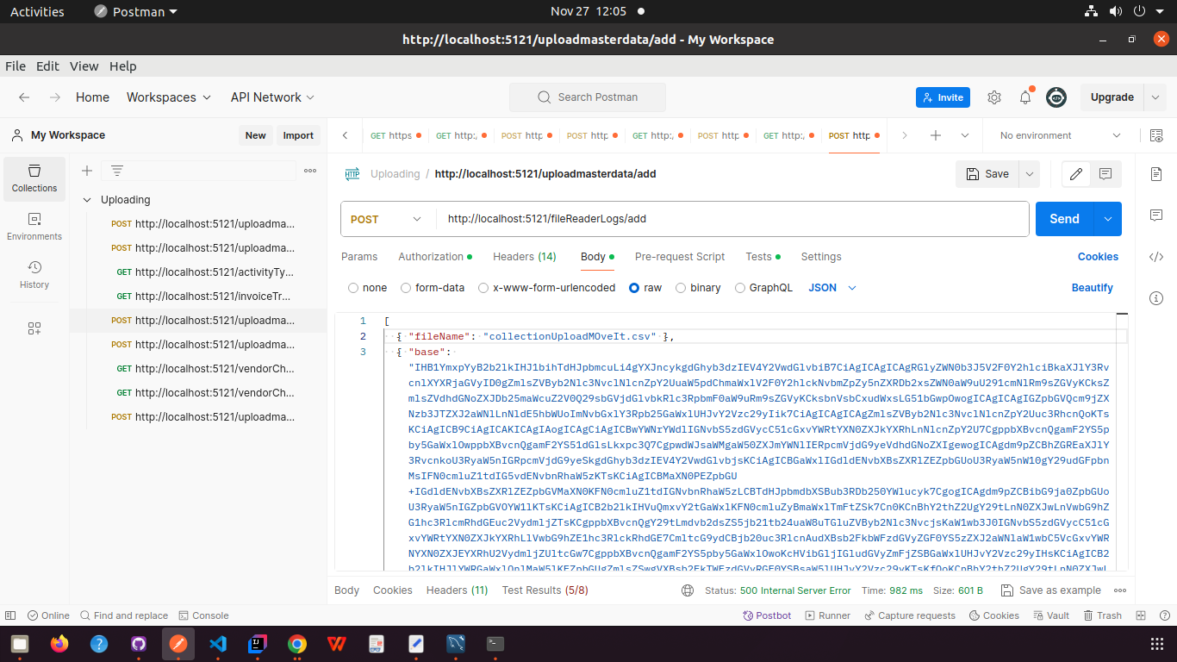Switch to the Headers (14) tab
Viewport: 1177px width, 662px height.
[524, 257]
